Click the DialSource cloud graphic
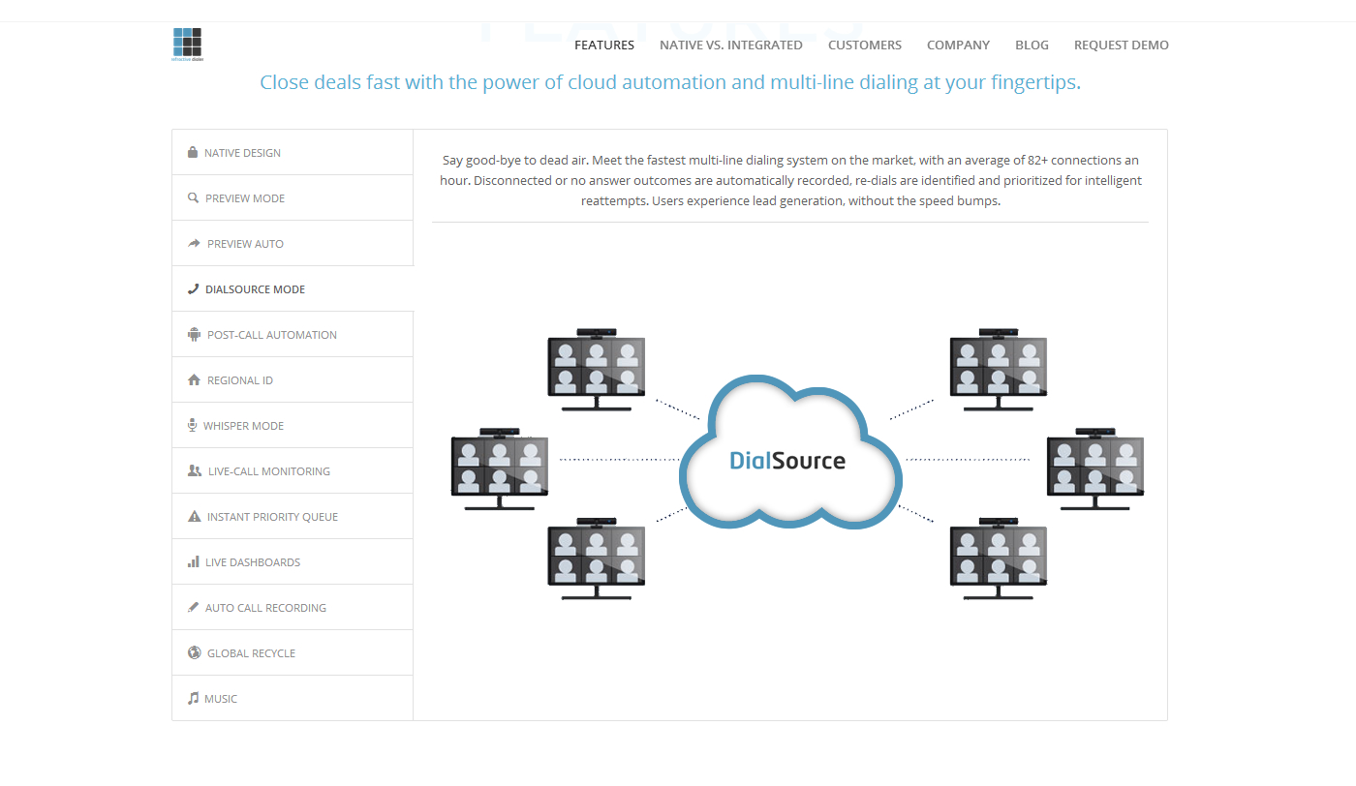Image resolution: width=1356 pixels, height=786 pixels. coord(790,453)
